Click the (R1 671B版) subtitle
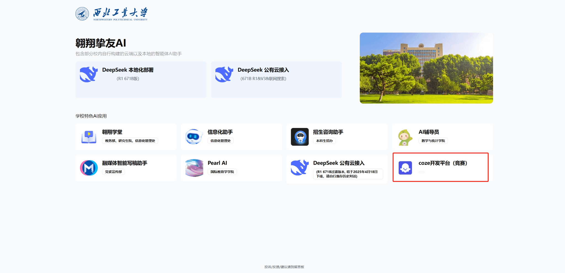The width and height of the screenshot is (565, 273). pos(128,79)
